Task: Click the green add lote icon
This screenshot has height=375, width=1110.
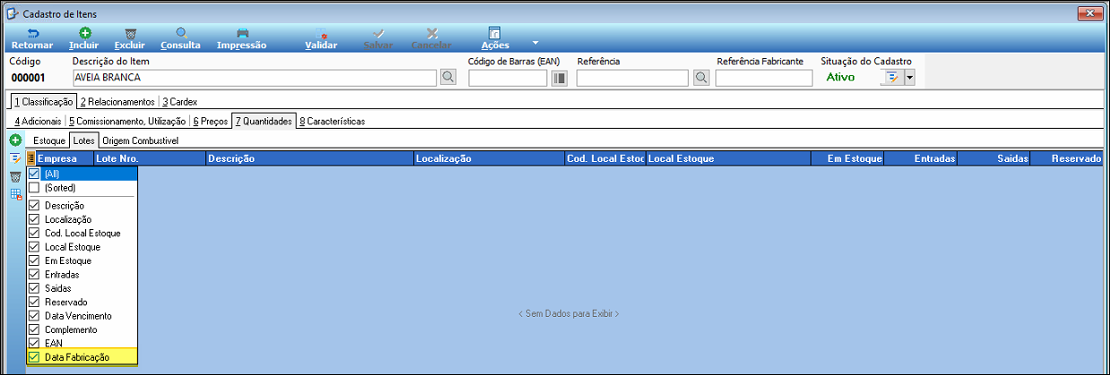Action: (x=15, y=141)
